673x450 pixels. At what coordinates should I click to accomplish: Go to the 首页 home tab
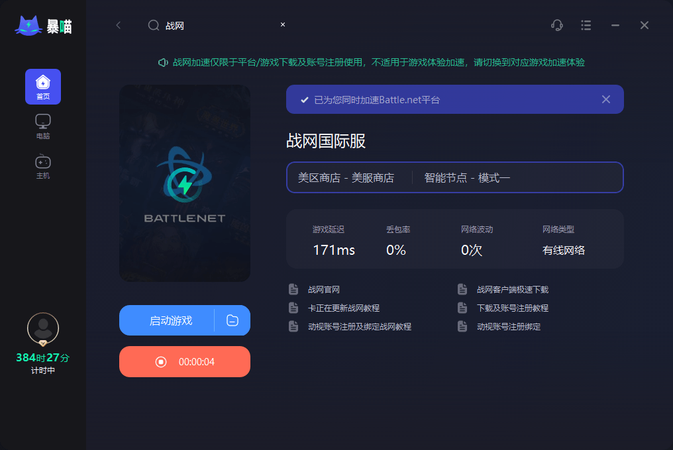coord(43,87)
